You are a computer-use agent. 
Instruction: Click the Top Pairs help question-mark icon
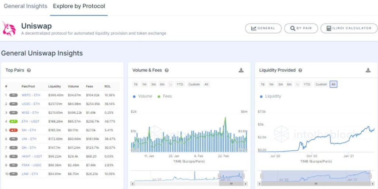29,70
